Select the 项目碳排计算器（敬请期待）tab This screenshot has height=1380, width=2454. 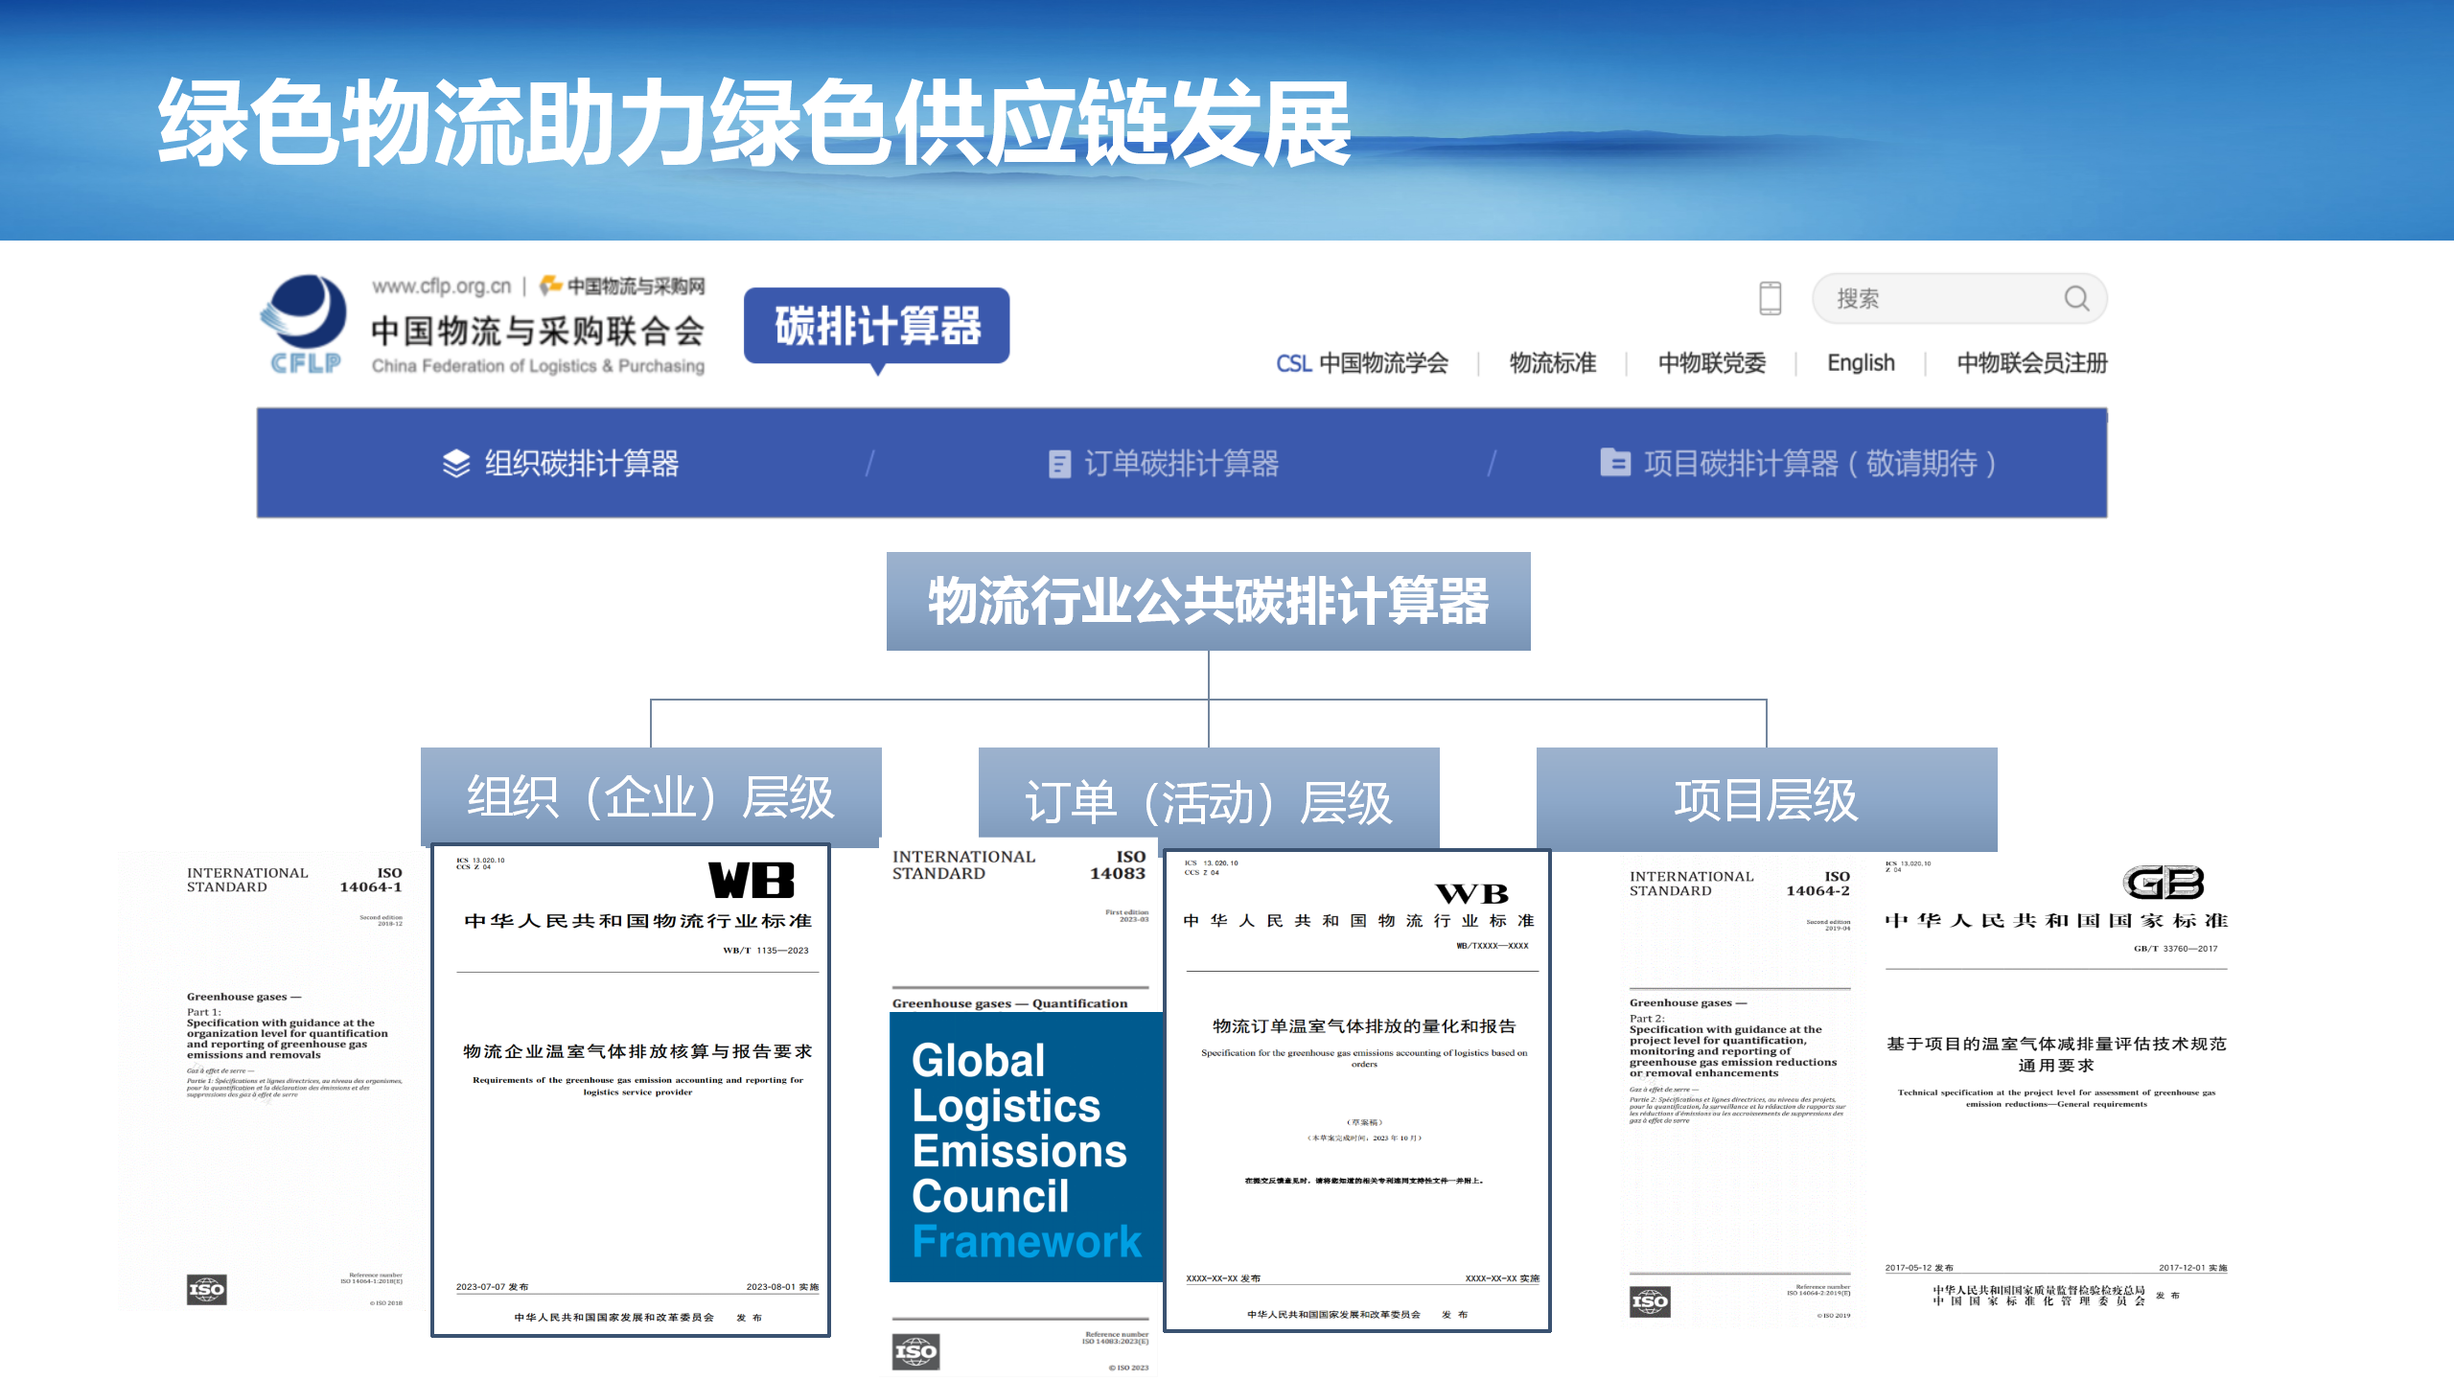click(x=1798, y=464)
